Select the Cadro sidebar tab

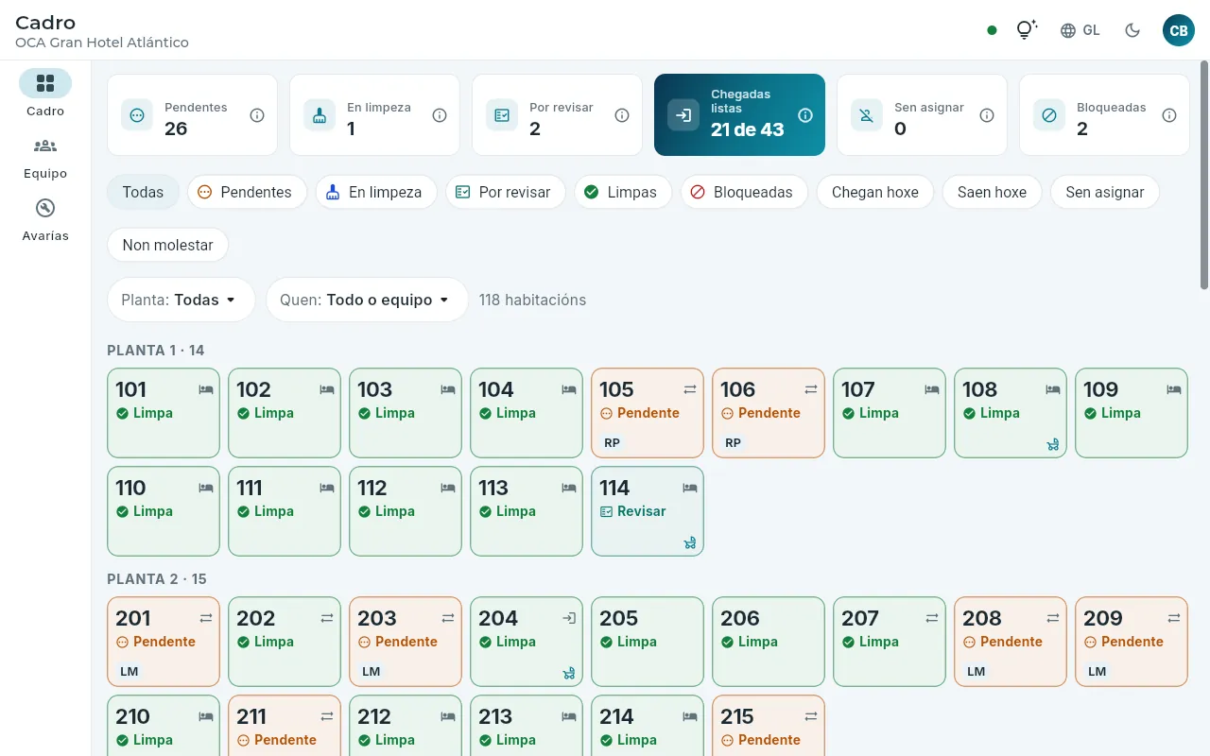[45, 94]
